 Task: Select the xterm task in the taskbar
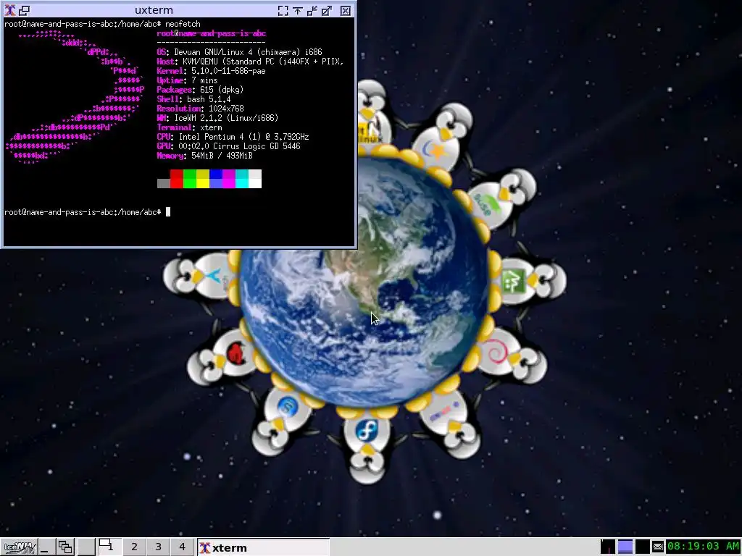point(263,547)
